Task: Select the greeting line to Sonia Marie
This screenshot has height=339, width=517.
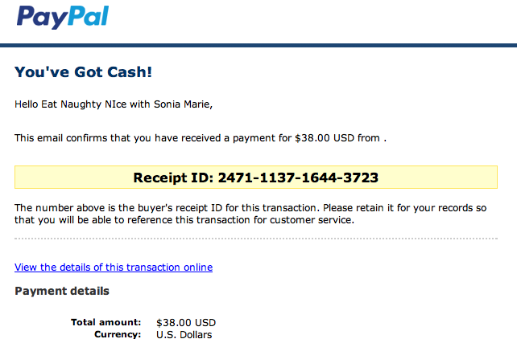Action: (x=114, y=104)
